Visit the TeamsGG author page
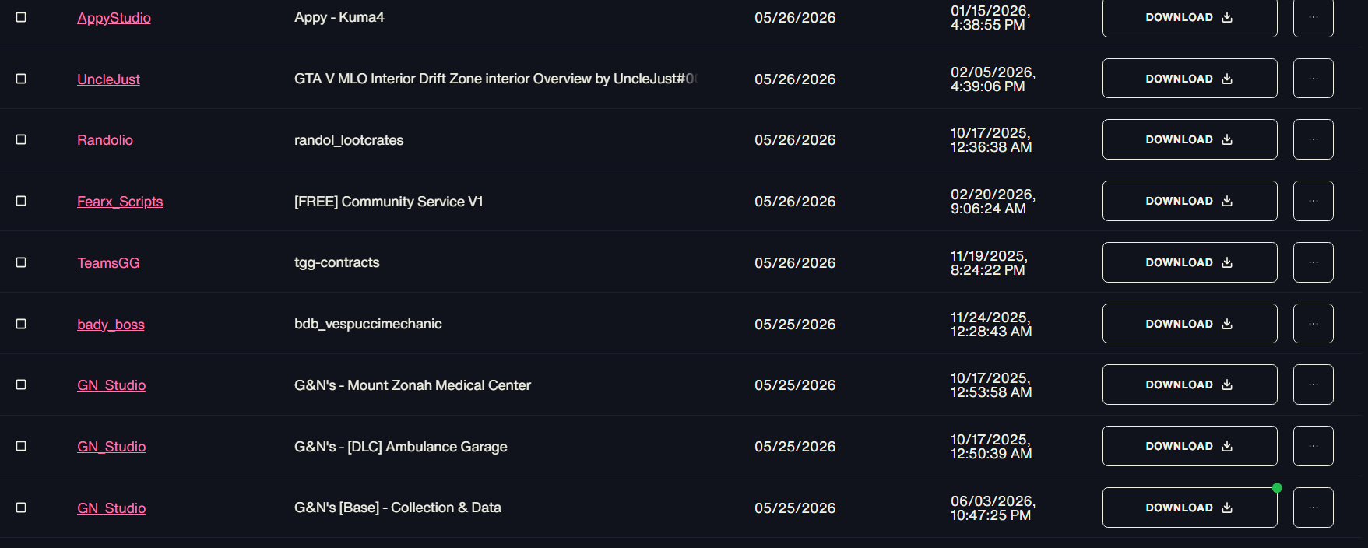The height and width of the screenshot is (548, 1368). (108, 263)
